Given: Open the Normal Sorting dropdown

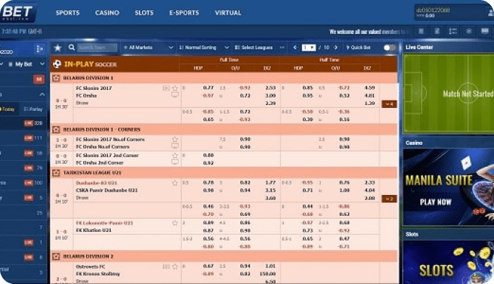Looking at the screenshot, I should tap(204, 48).
